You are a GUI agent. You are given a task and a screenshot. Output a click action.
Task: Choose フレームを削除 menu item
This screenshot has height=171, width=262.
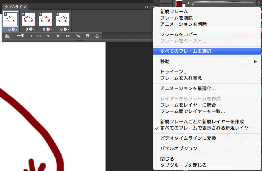[207, 18]
